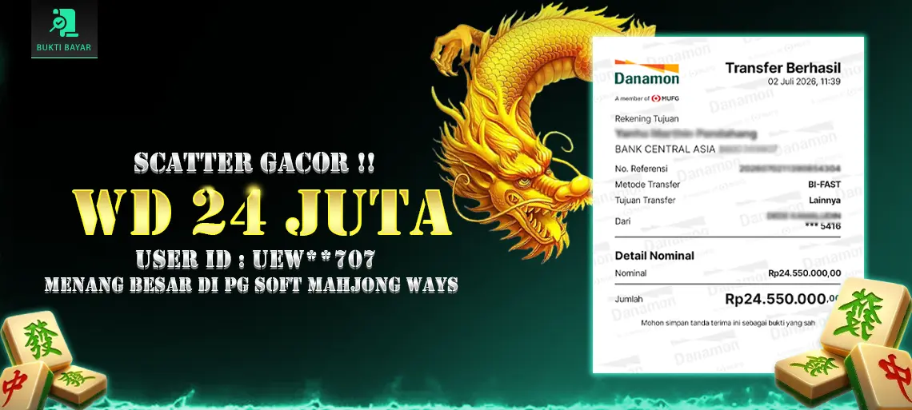The width and height of the screenshot is (912, 410).
Task: Click the WD 24 JUTA headline
Action: pos(262,211)
